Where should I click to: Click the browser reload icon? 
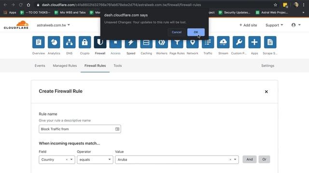(21, 5)
